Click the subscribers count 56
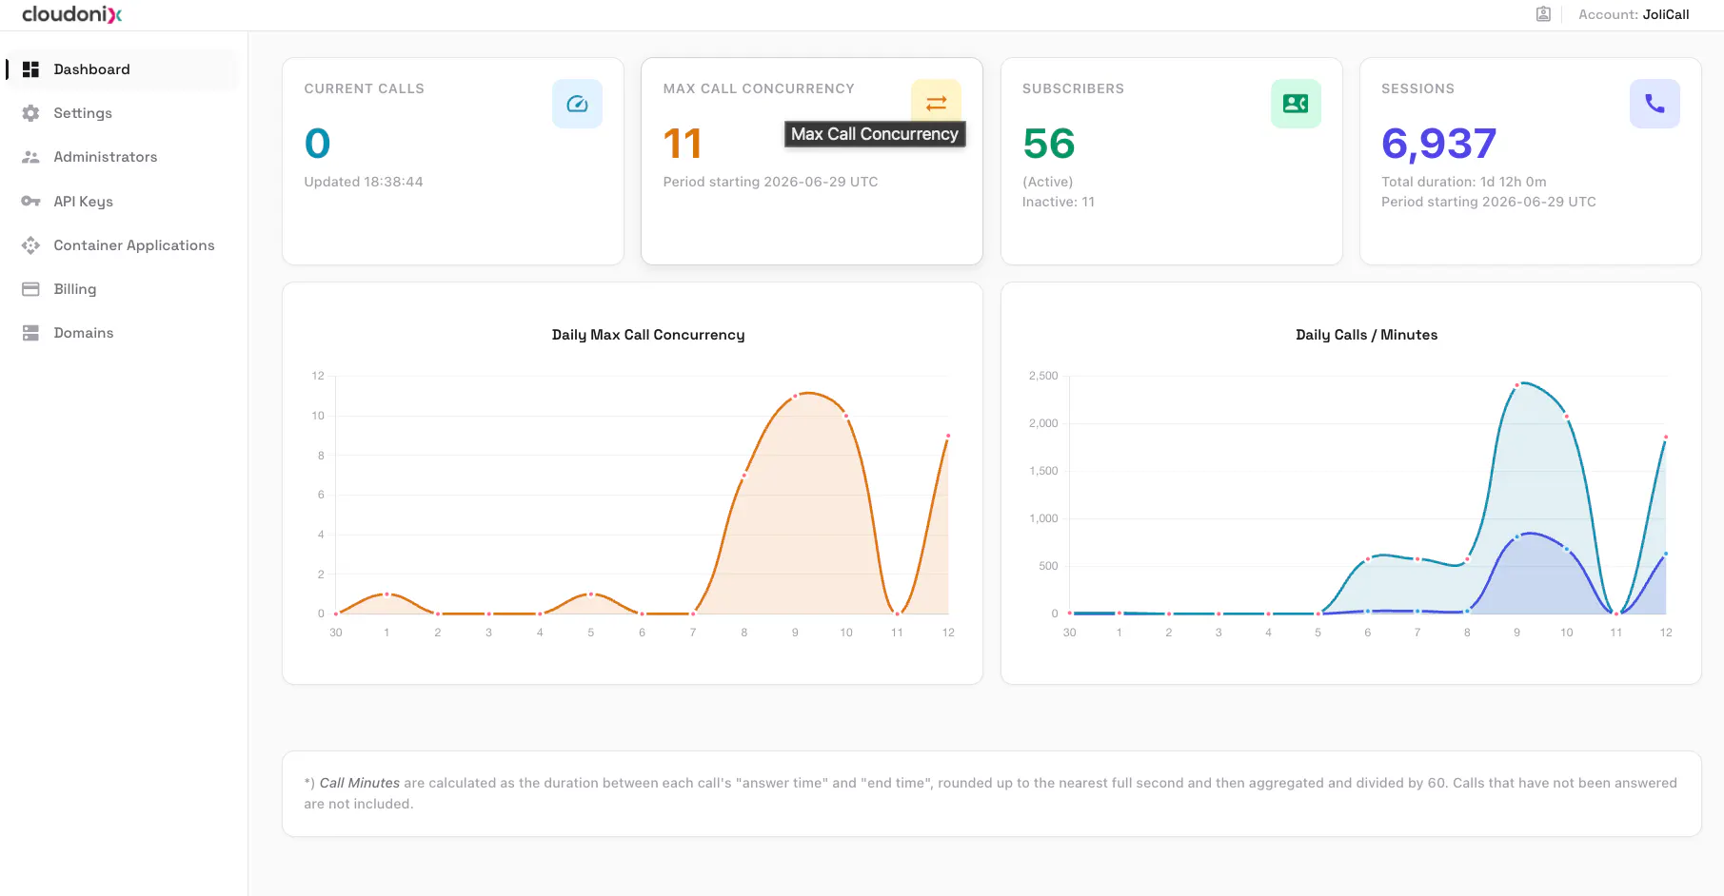 (1048, 144)
